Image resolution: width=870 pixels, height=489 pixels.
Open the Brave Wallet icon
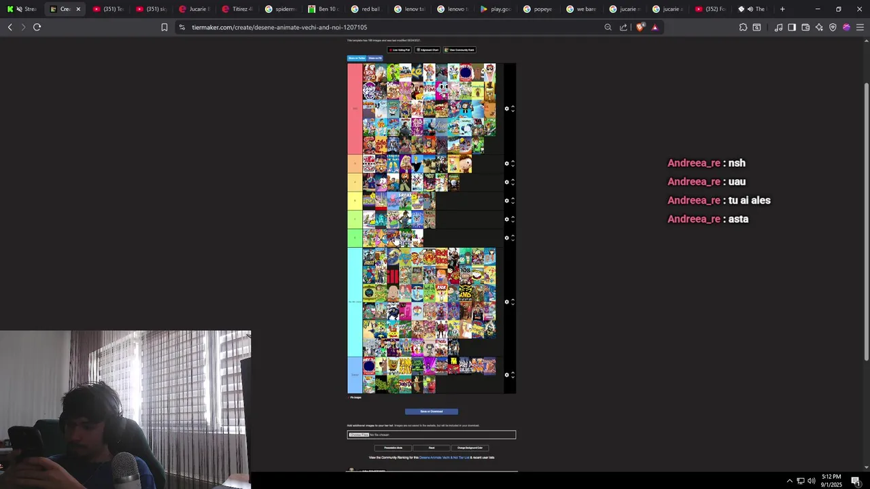coord(805,27)
